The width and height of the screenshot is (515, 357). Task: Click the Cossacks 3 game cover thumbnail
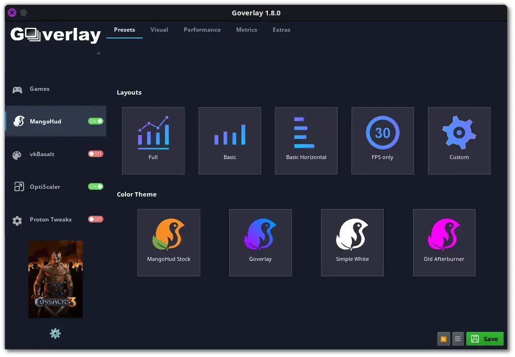55,279
